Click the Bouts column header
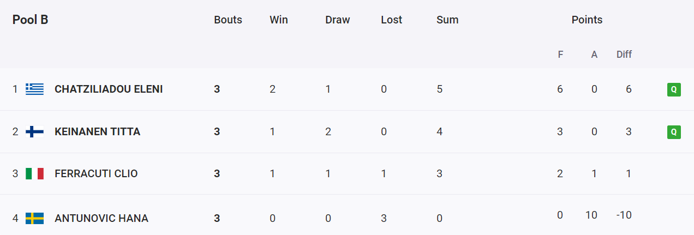 click(228, 20)
